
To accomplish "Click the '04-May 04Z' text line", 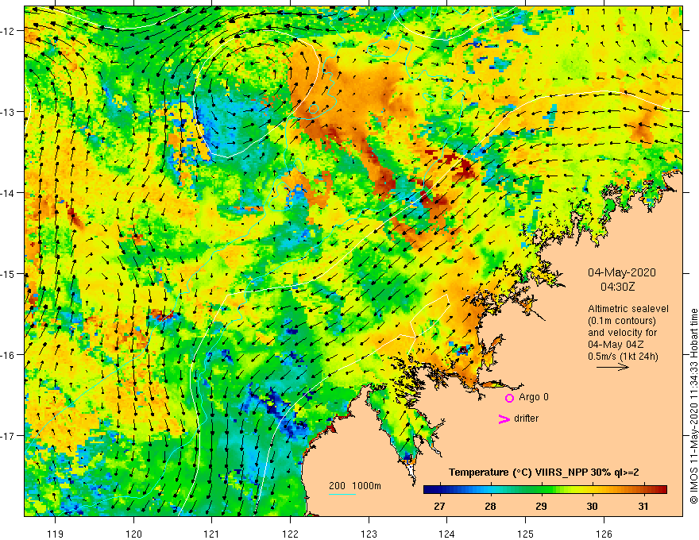I will point(616,345).
